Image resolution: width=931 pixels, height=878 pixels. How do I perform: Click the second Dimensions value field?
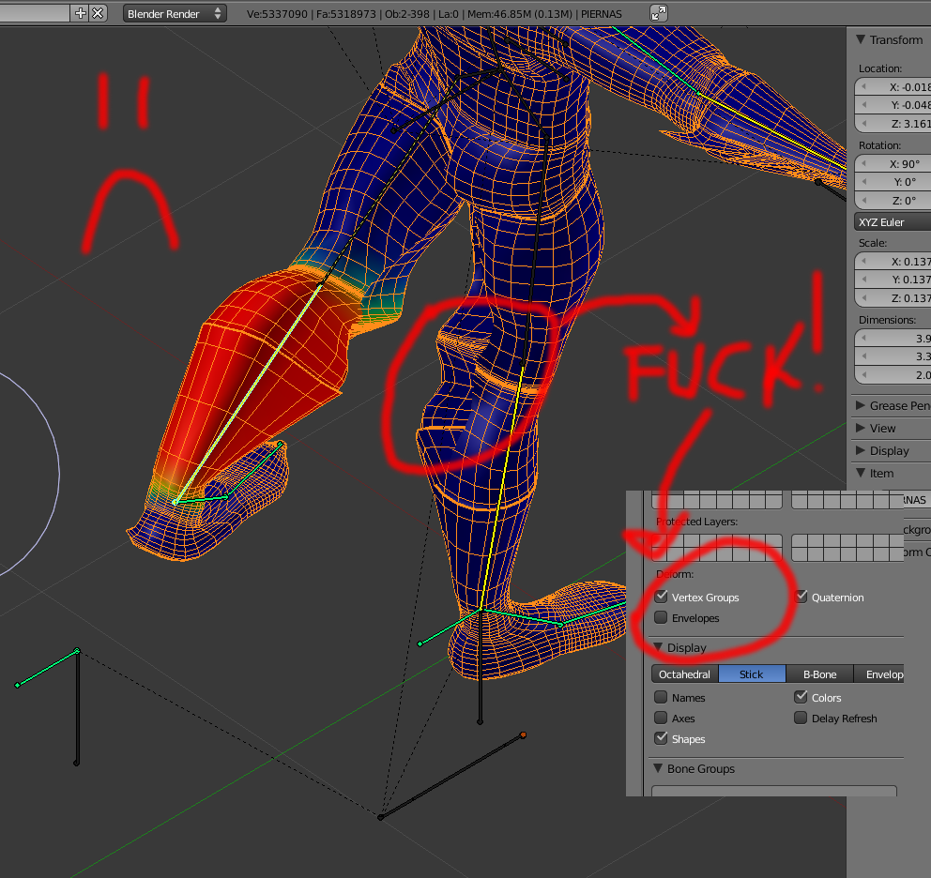click(x=893, y=356)
